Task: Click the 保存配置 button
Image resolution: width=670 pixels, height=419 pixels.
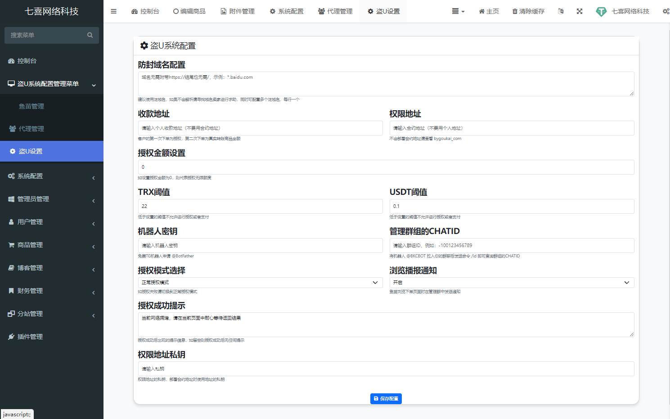Action: coord(386,398)
